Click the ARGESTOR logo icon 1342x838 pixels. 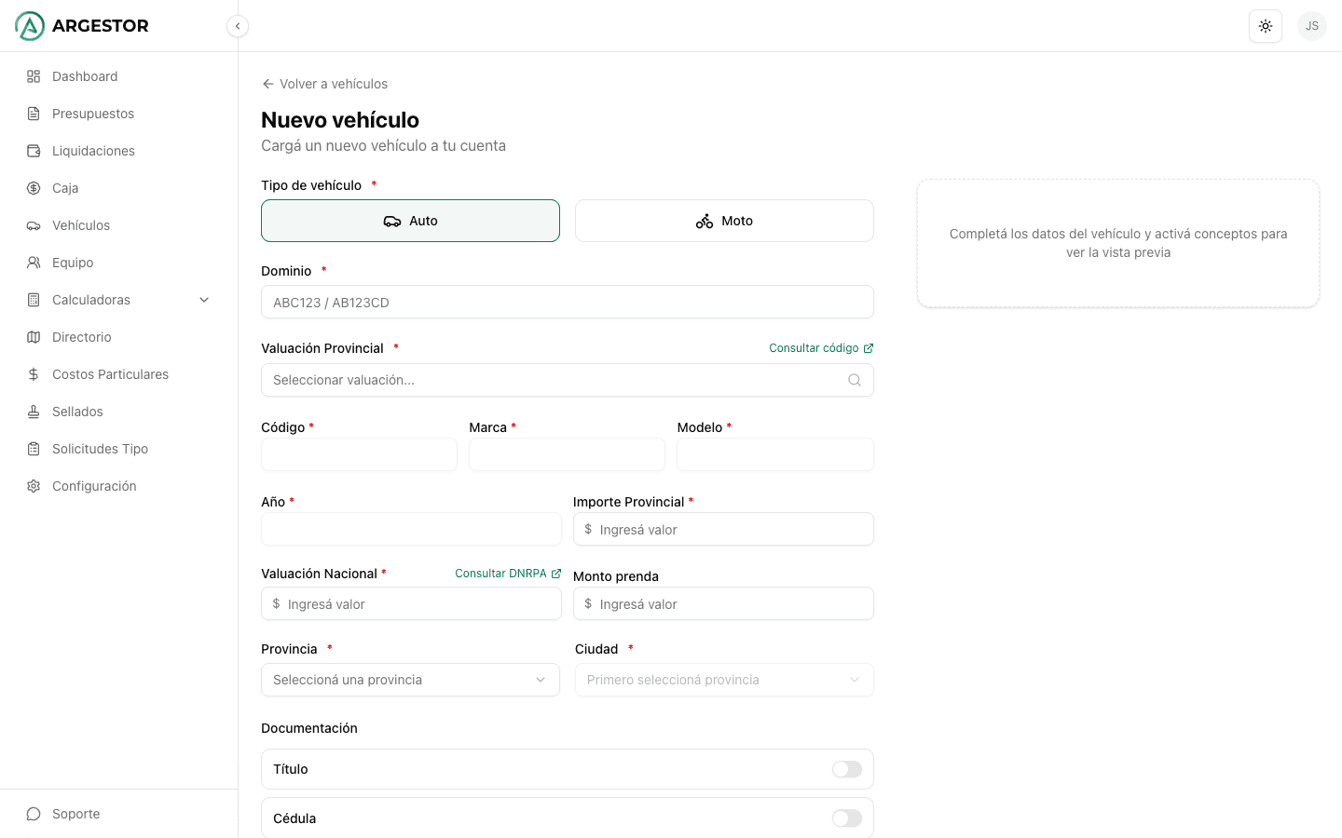click(x=30, y=26)
